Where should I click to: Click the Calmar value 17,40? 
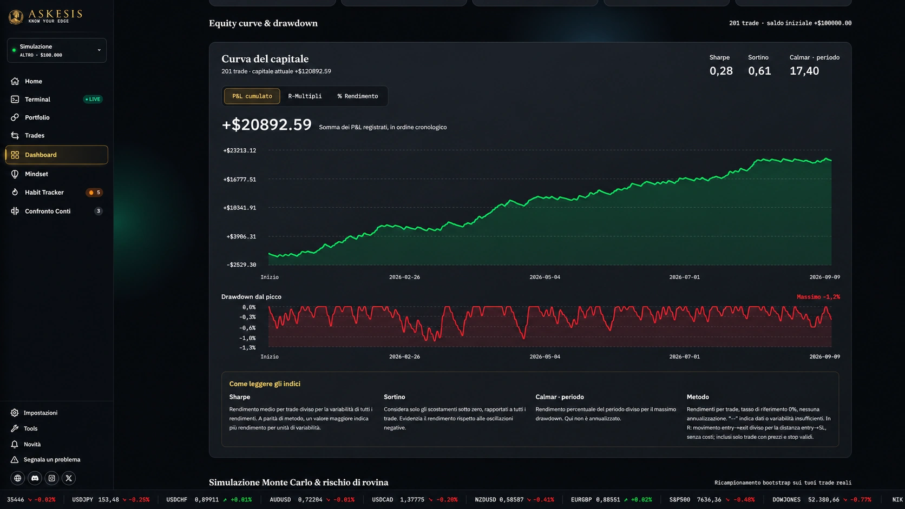[804, 71]
